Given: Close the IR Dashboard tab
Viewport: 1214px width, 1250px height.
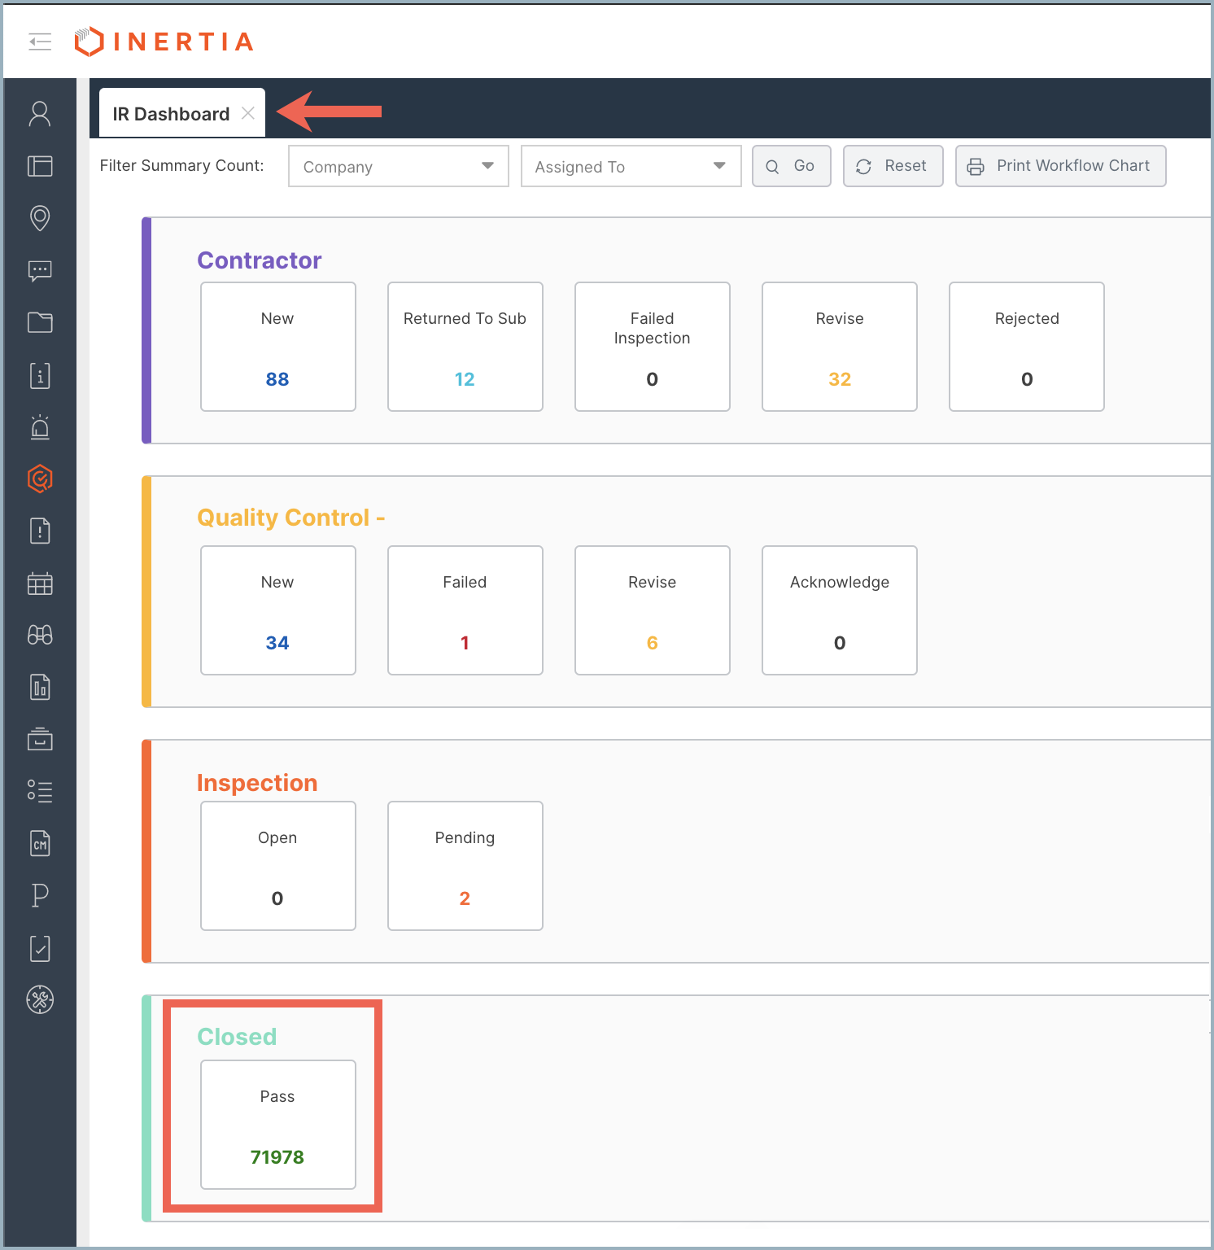Looking at the screenshot, I should tap(248, 114).
